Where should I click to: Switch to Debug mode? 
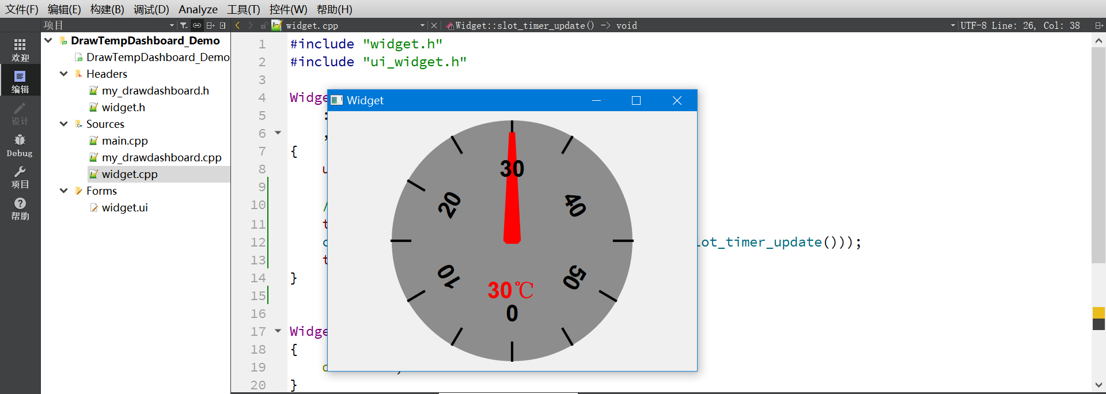[x=20, y=145]
